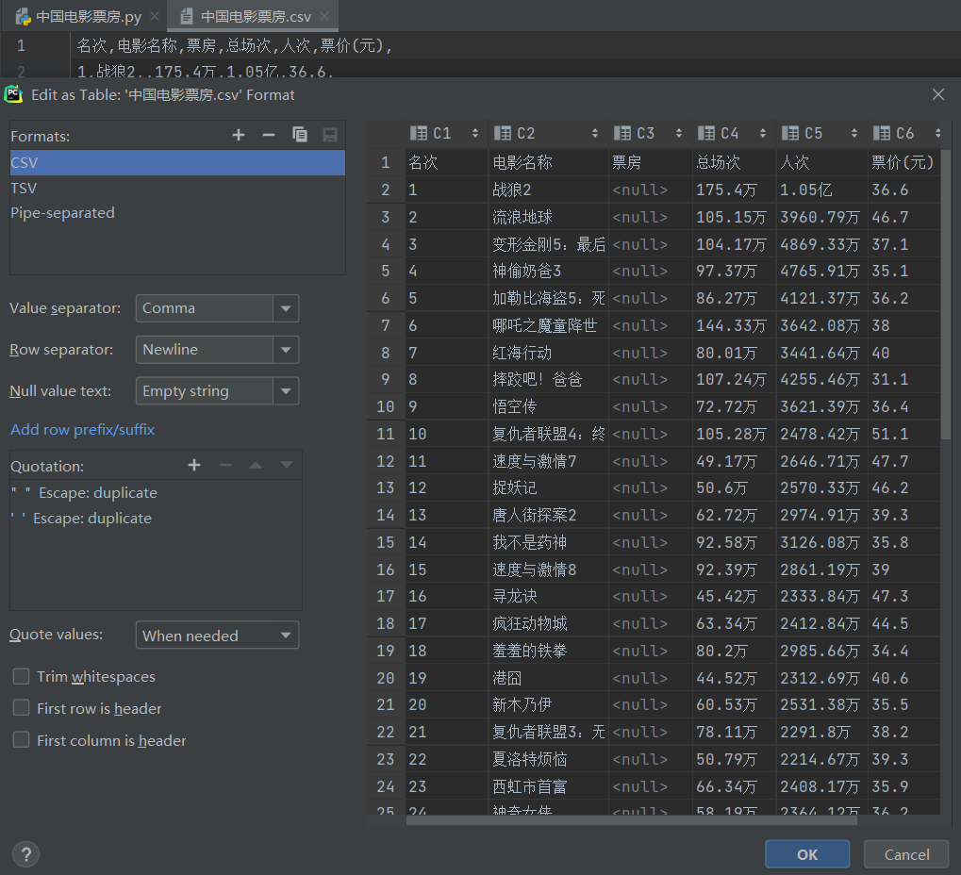This screenshot has width=961, height=875.
Task: Add a new quotation style with the plus icon
Action: [193, 465]
